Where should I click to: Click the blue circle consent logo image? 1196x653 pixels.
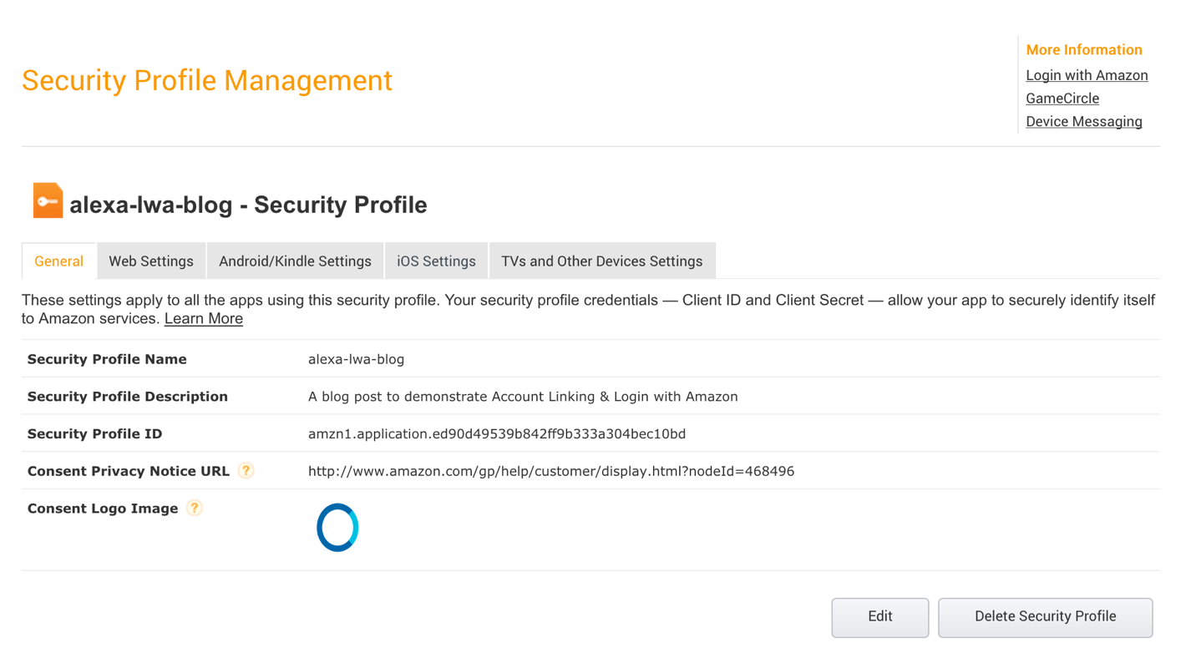(337, 527)
